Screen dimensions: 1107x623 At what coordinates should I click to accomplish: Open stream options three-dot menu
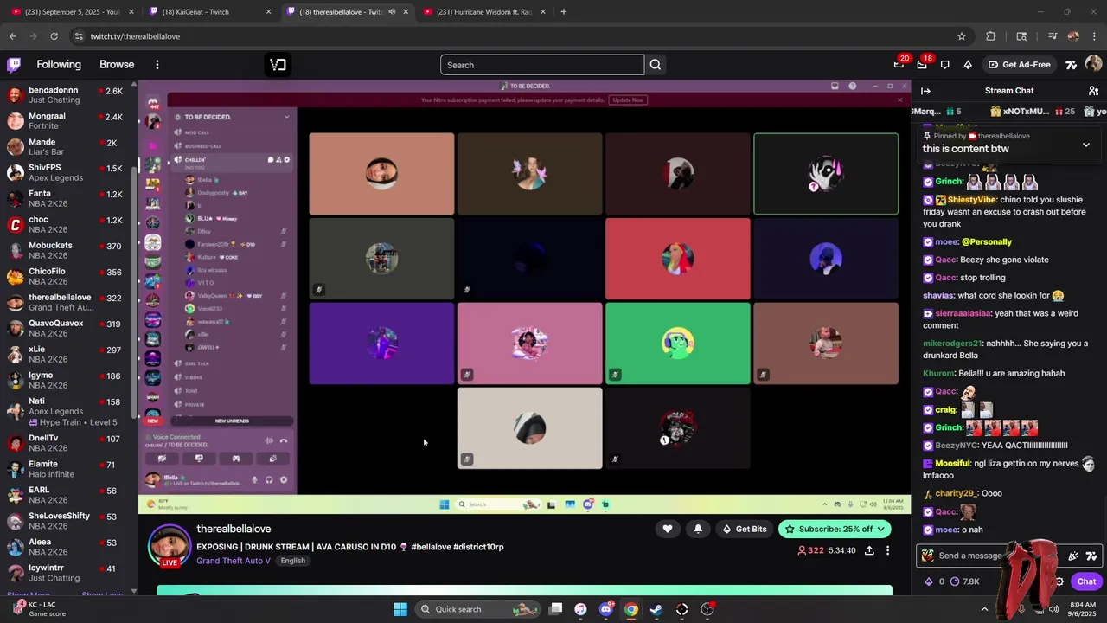click(x=887, y=550)
